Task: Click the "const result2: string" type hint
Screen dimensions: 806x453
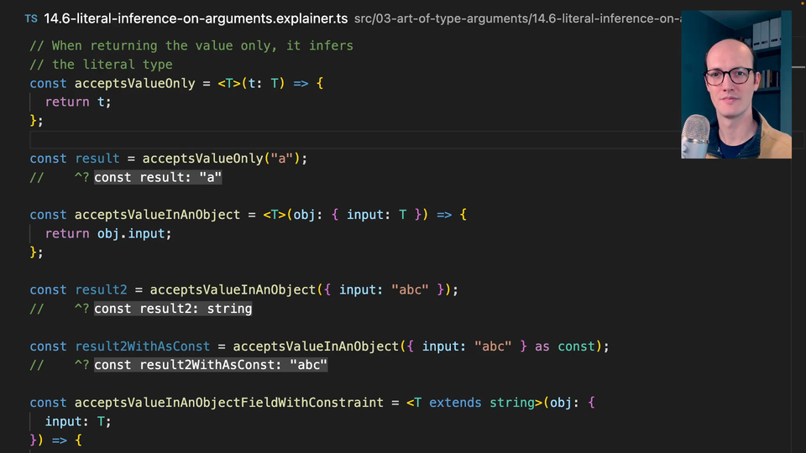Action: point(173,309)
